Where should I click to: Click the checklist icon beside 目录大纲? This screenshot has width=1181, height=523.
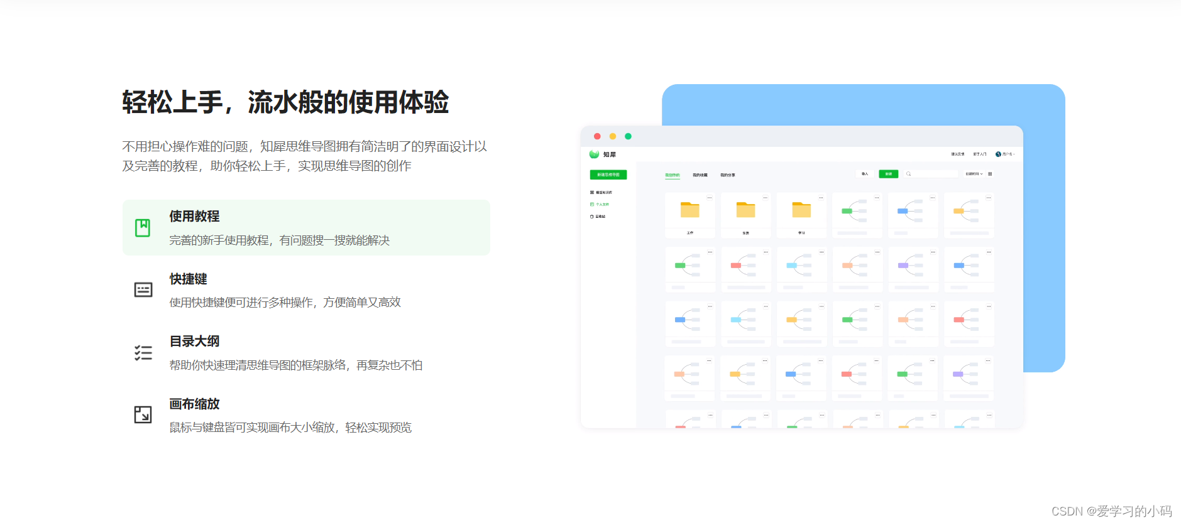click(x=143, y=352)
